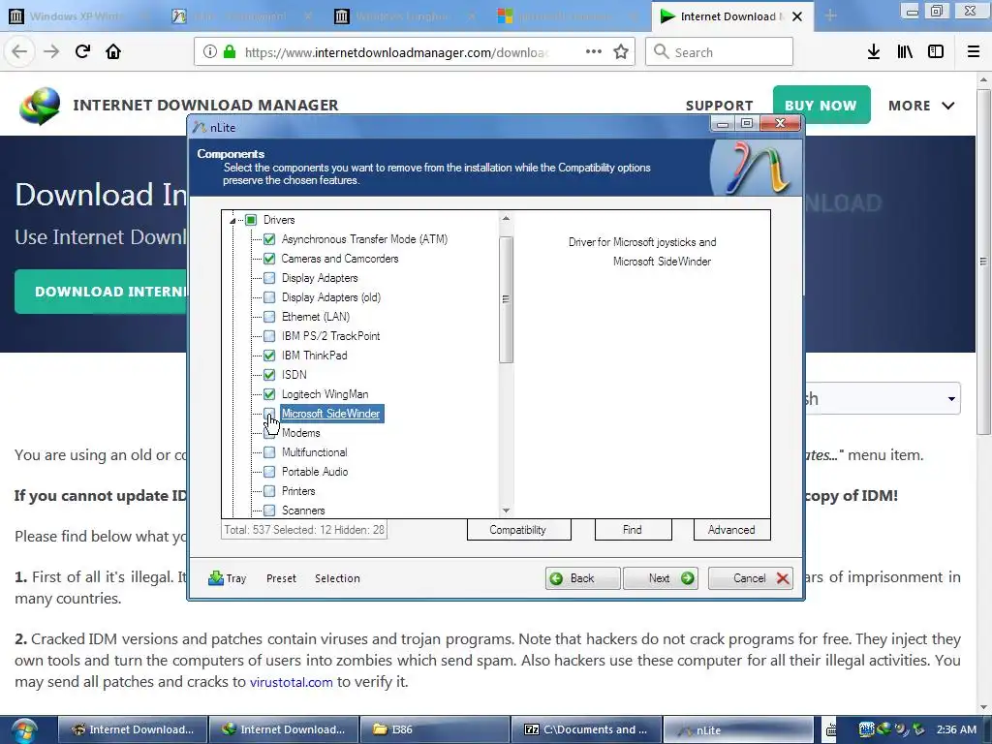Open page actions three-dot menu
Image resolution: width=992 pixels, height=744 pixels.
[594, 52]
